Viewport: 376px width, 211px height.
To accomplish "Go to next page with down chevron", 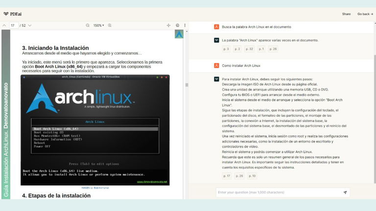I will (x=30, y=25).
